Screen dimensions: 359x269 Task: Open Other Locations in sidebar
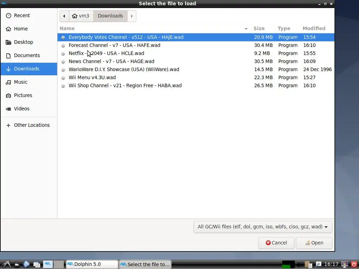coord(29,125)
